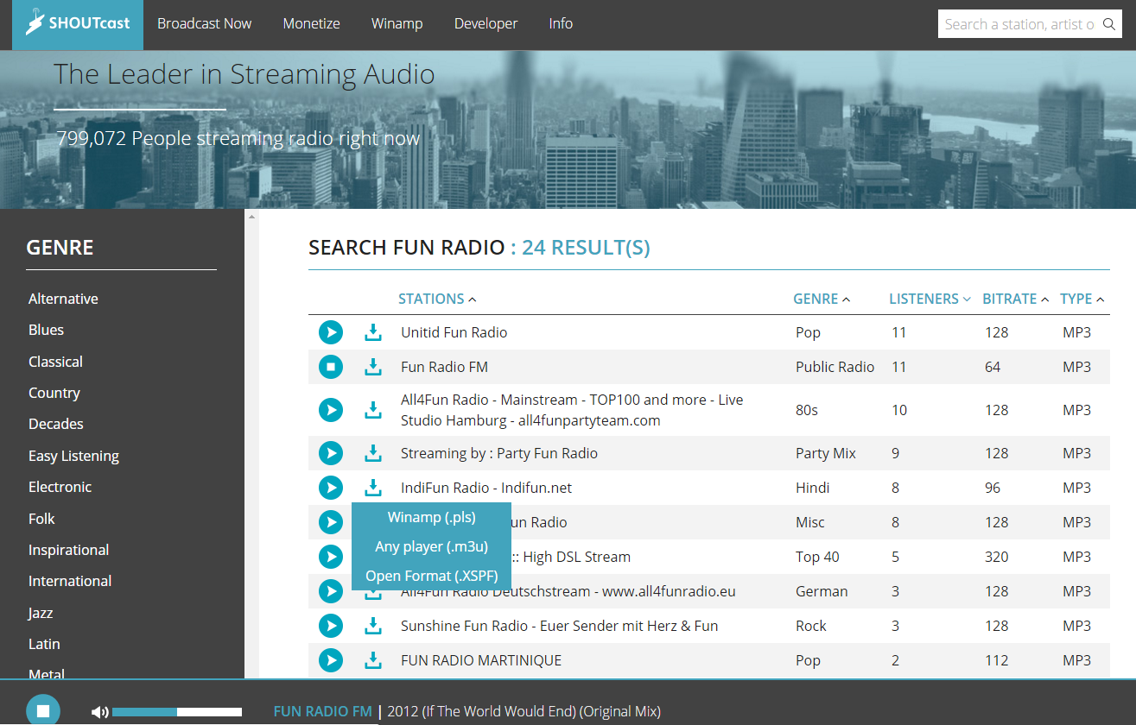Click the SHOUTcast logo
1136x725 pixels.
click(x=78, y=24)
